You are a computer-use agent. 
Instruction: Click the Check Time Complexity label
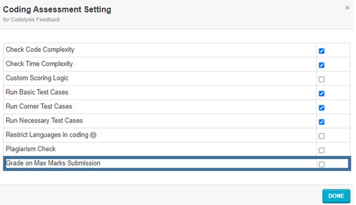(39, 64)
